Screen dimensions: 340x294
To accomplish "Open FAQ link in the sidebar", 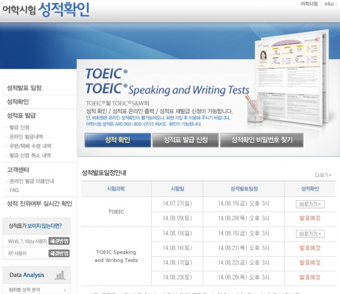I will 14,190.
